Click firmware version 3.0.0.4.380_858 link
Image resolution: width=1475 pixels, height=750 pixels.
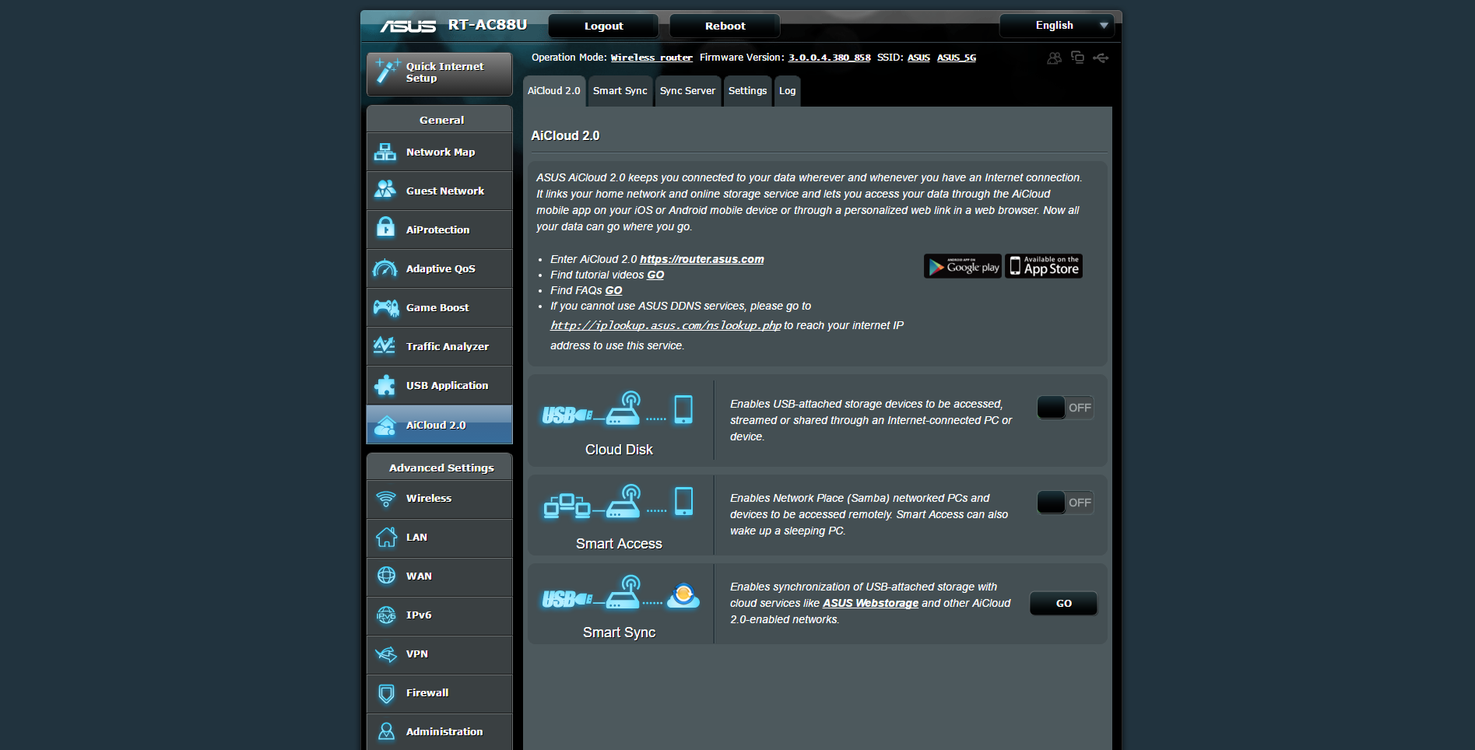tap(830, 58)
